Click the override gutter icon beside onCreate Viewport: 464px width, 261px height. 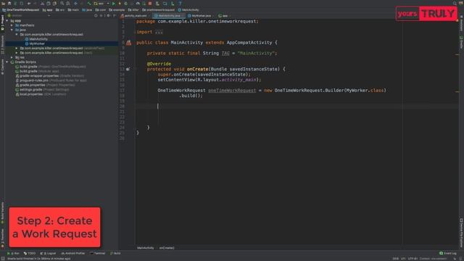coord(128,69)
